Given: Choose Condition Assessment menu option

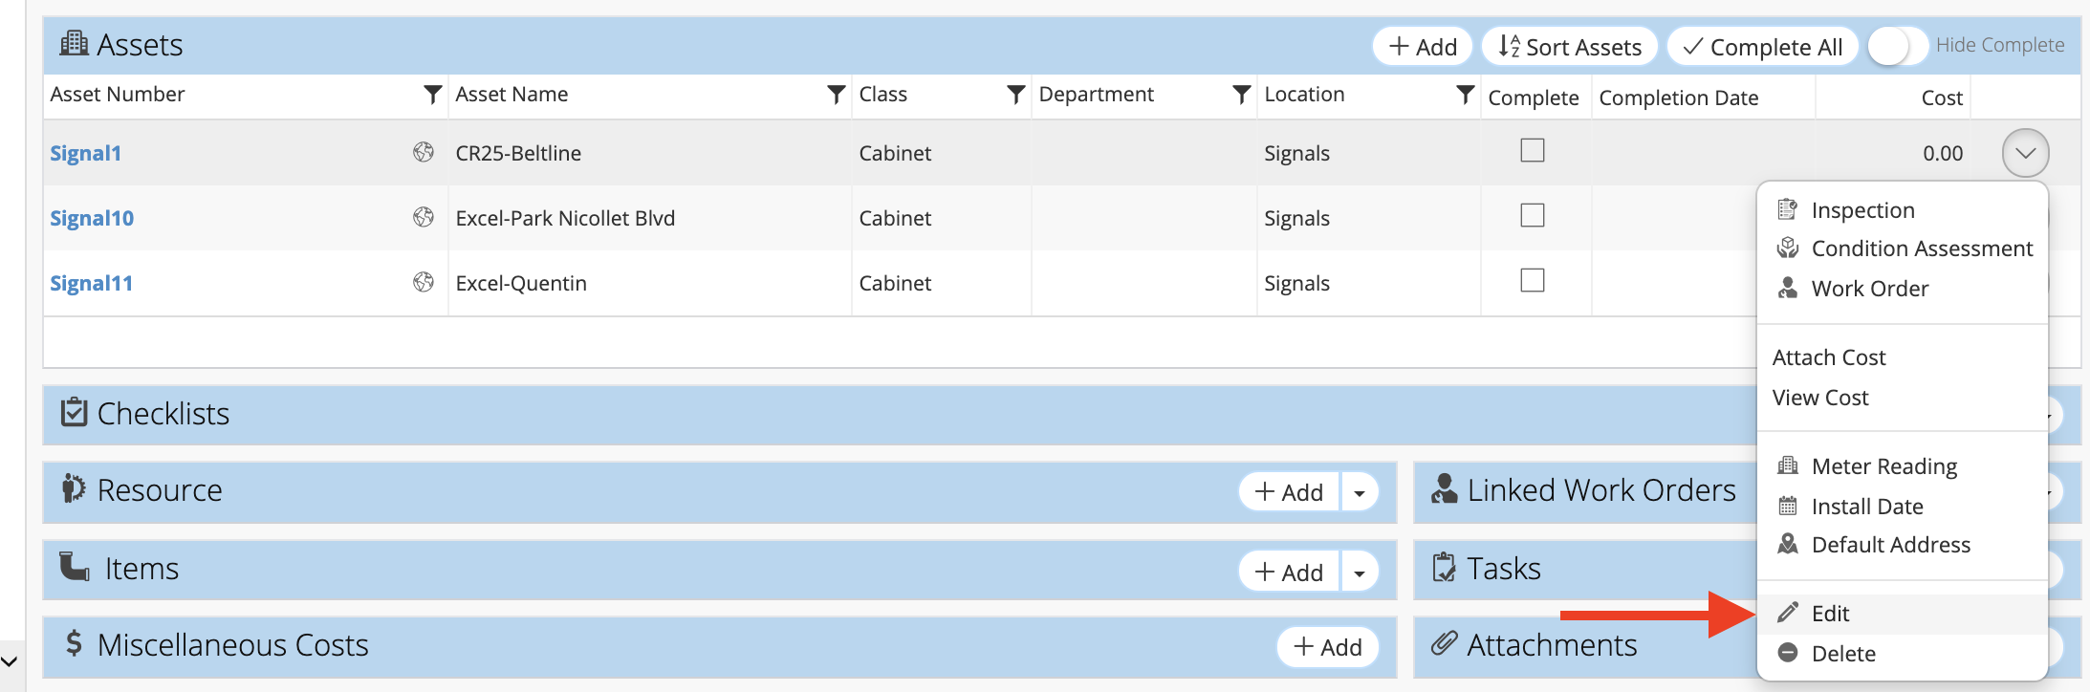Looking at the screenshot, I should tap(1922, 249).
